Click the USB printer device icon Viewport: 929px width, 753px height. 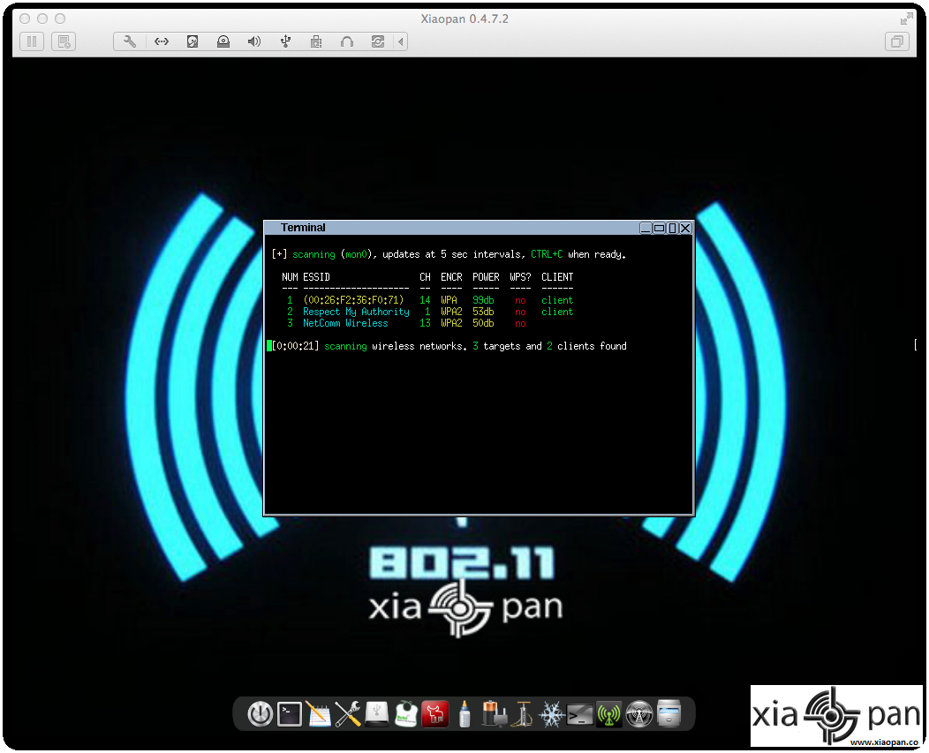coord(316,41)
